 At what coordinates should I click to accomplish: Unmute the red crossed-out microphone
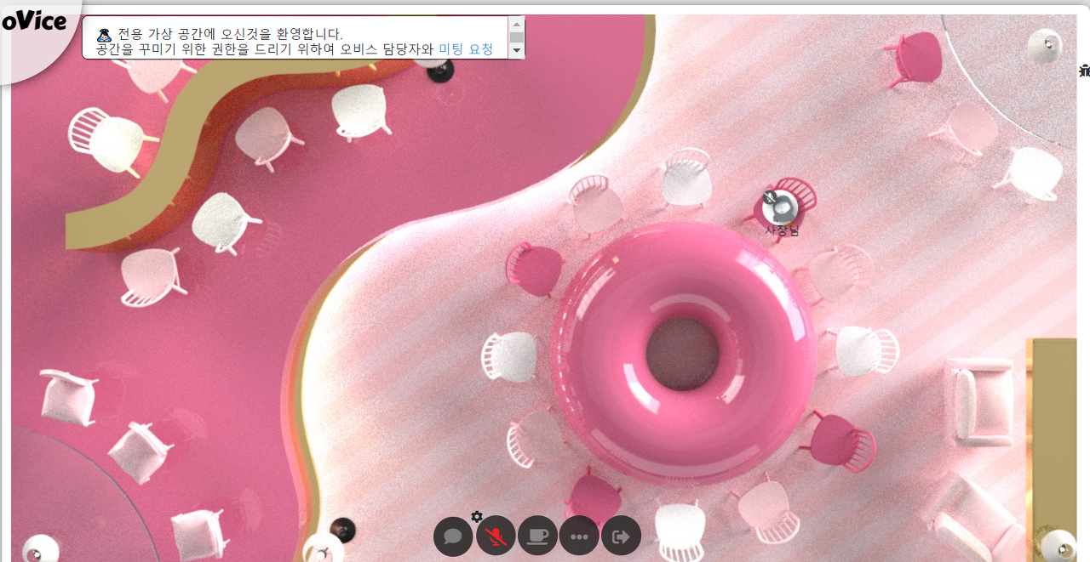[x=496, y=536]
